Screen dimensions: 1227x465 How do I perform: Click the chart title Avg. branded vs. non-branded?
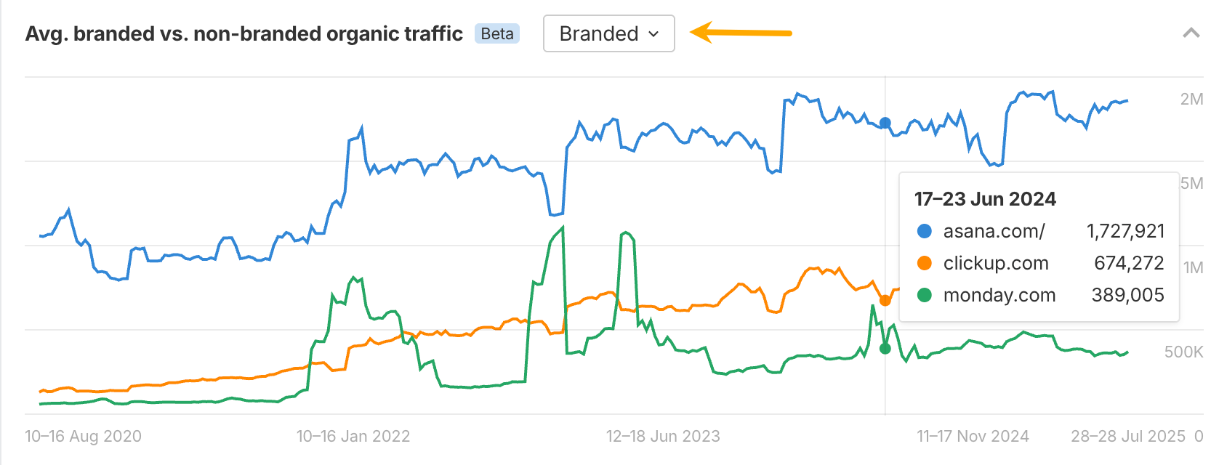click(244, 33)
